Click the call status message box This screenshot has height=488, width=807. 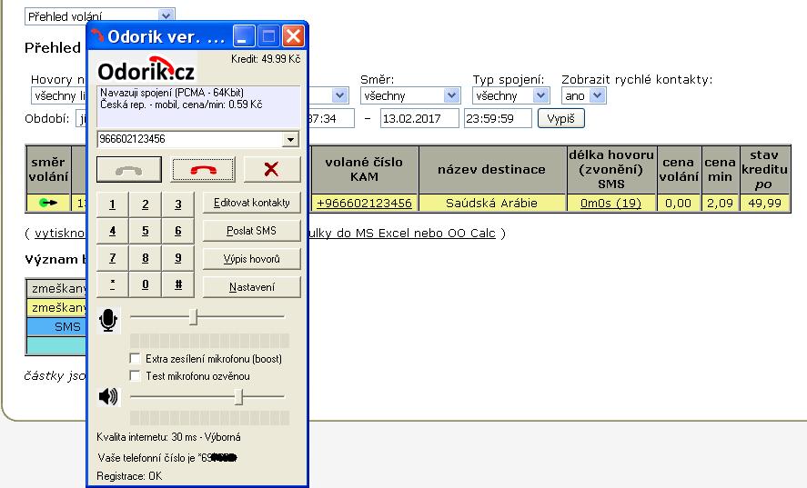click(x=198, y=106)
